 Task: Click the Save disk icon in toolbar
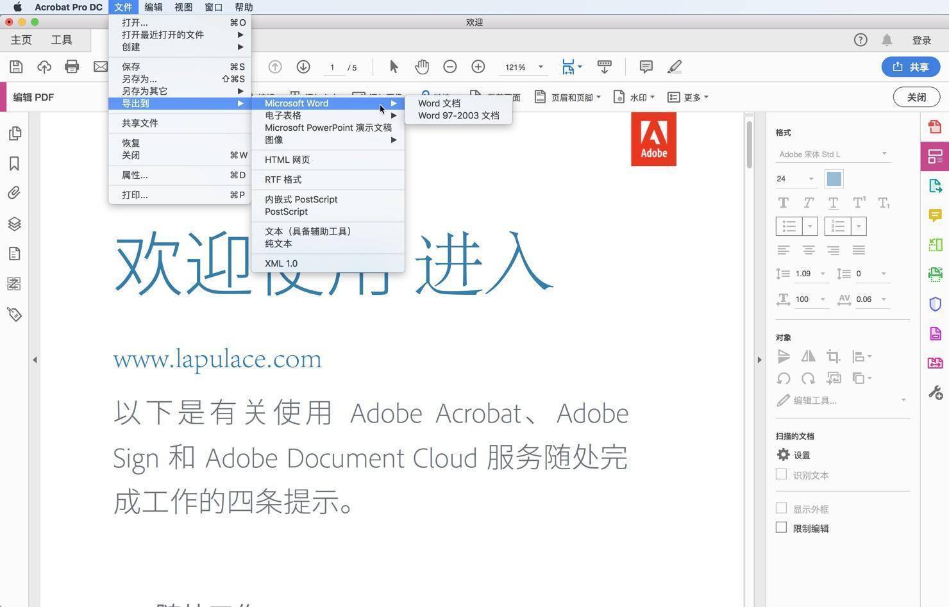click(x=17, y=67)
